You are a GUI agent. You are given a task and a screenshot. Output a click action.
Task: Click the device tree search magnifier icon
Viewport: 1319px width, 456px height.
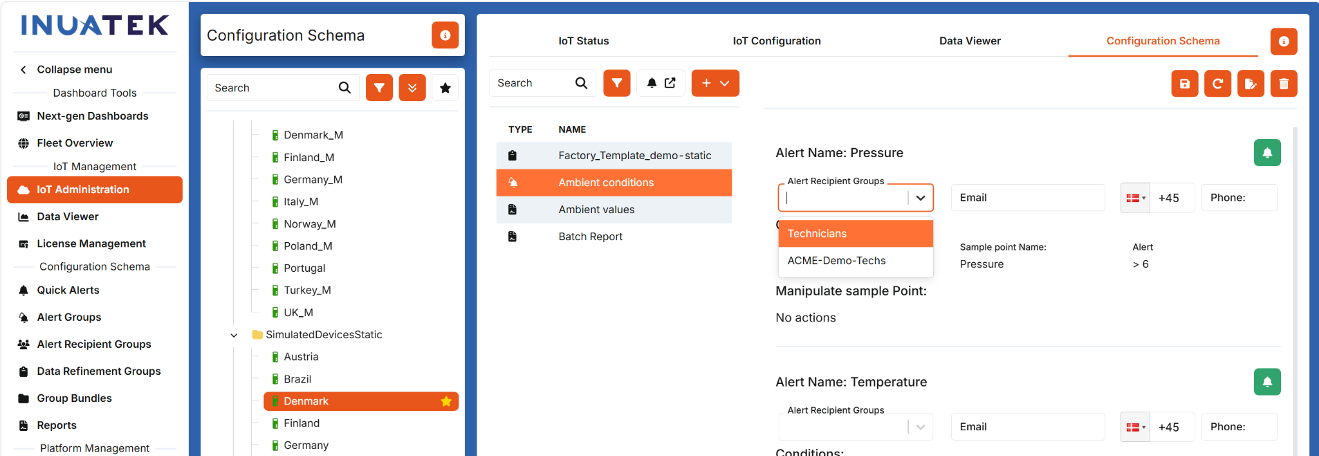pyautogui.click(x=345, y=88)
